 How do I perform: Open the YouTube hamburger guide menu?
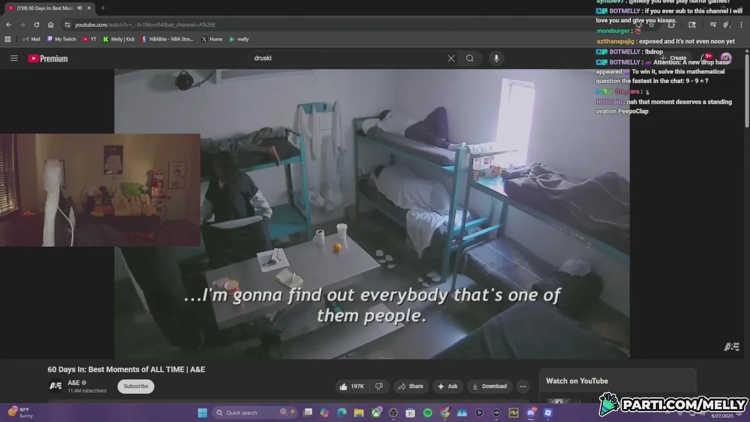pyautogui.click(x=14, y=58)
